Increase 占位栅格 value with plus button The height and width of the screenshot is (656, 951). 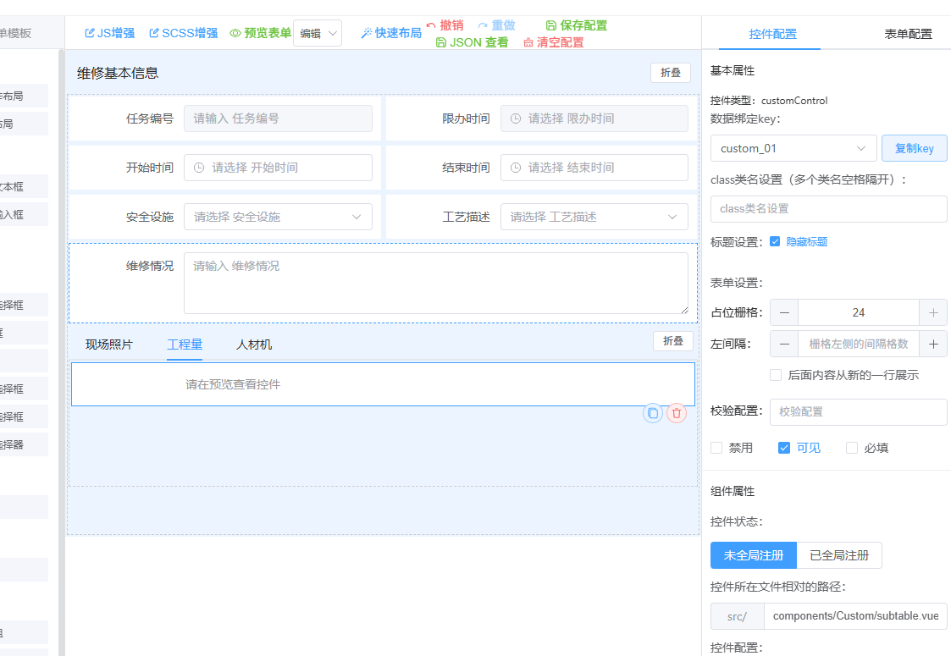[x=933, y=312]
